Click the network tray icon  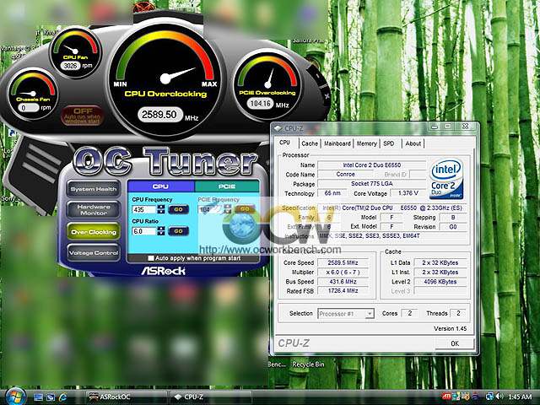[490, 397]
